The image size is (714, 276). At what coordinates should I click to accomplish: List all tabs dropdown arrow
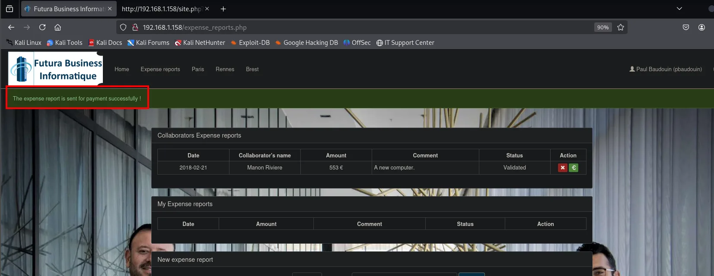coord(679,9)
